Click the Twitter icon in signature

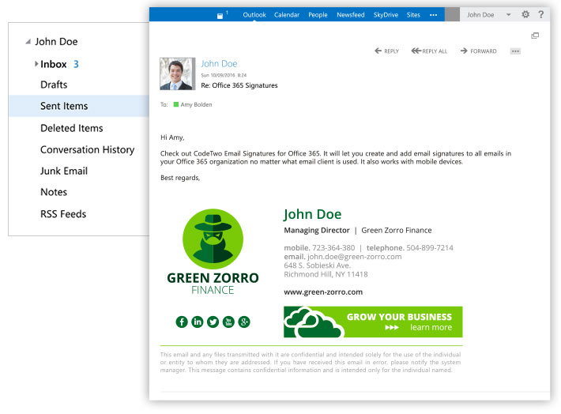pos(213,322)
